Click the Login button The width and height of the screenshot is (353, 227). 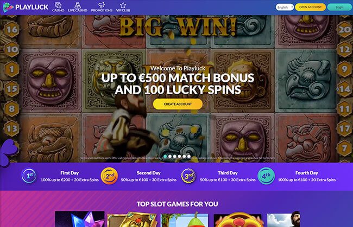coord(339,7)
